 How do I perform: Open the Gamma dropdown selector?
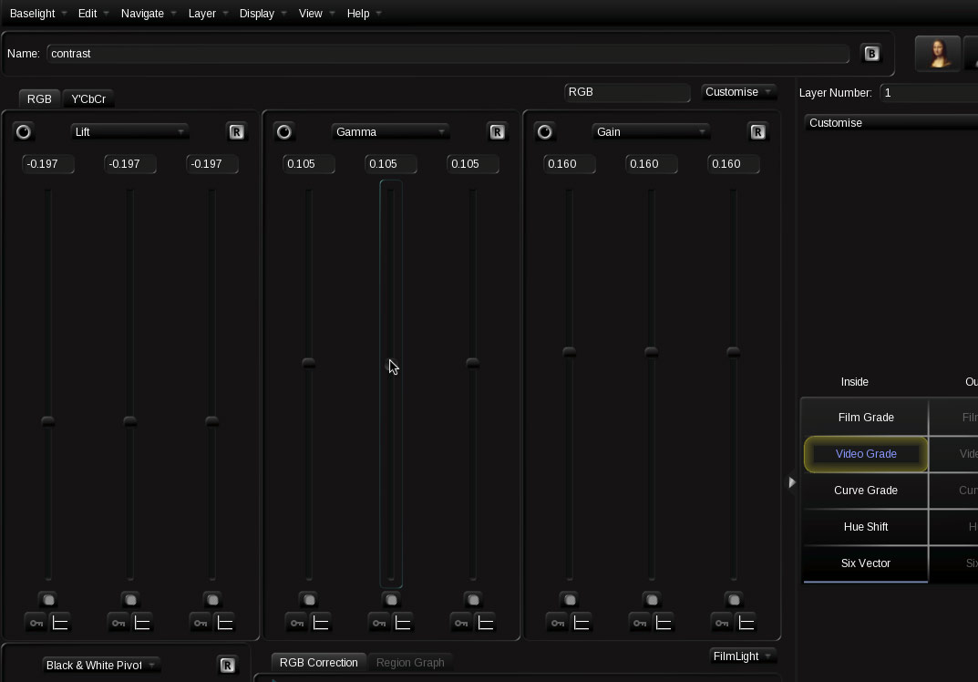click(390, 132)
